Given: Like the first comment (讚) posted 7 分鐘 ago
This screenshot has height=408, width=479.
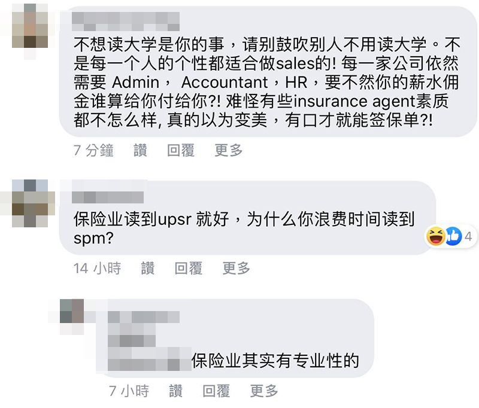Looking at the screenshot, I should (140, 150).
